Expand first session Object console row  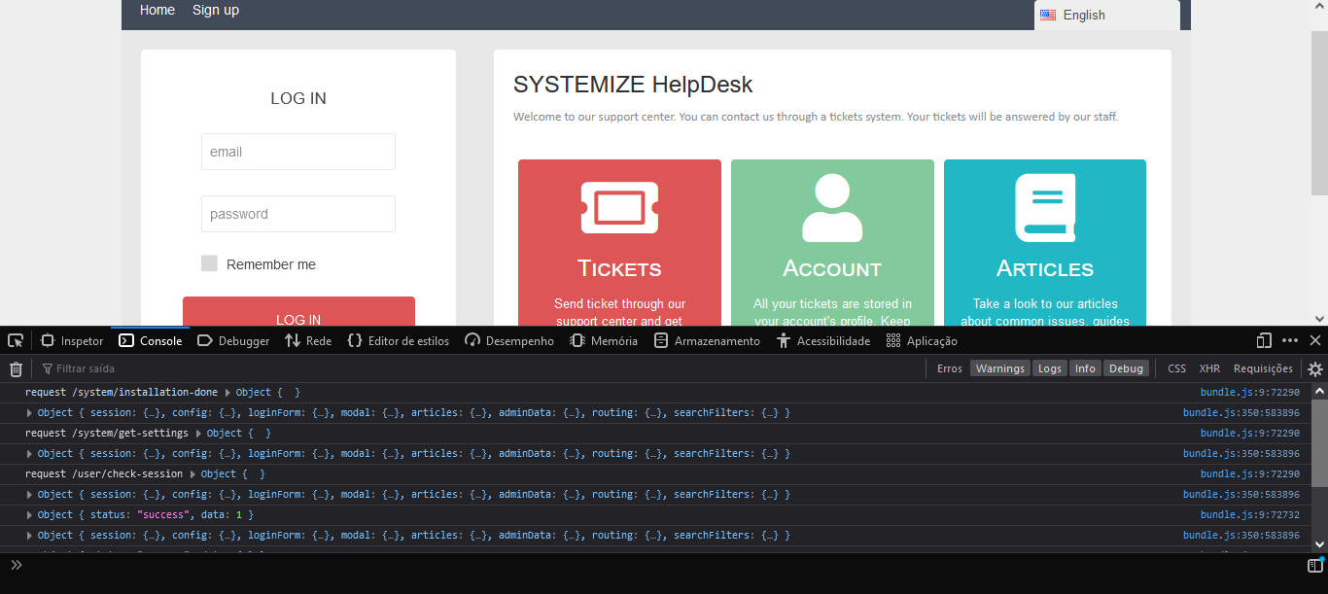coord(29,413)
